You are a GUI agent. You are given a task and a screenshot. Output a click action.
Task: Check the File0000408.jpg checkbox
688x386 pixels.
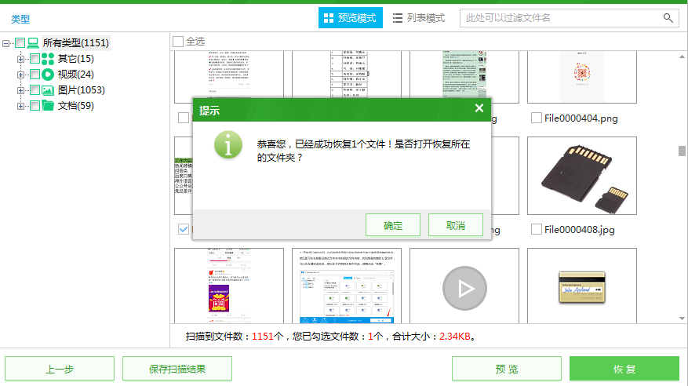536,229
